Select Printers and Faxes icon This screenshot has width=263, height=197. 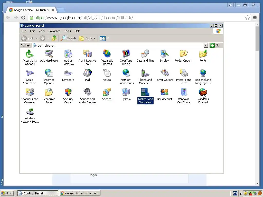184,77
